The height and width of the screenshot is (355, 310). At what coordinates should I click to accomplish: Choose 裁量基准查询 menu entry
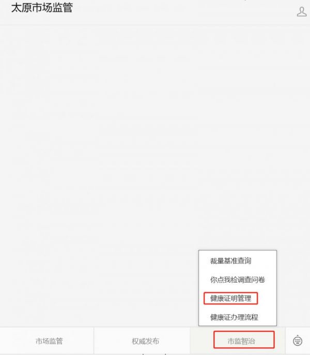point(230,261)
